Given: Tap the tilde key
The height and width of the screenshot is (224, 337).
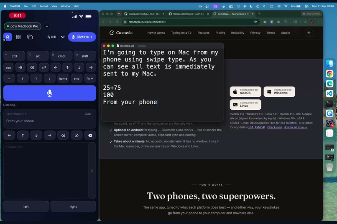Looking at the screenshot, I should click(9, 78).
